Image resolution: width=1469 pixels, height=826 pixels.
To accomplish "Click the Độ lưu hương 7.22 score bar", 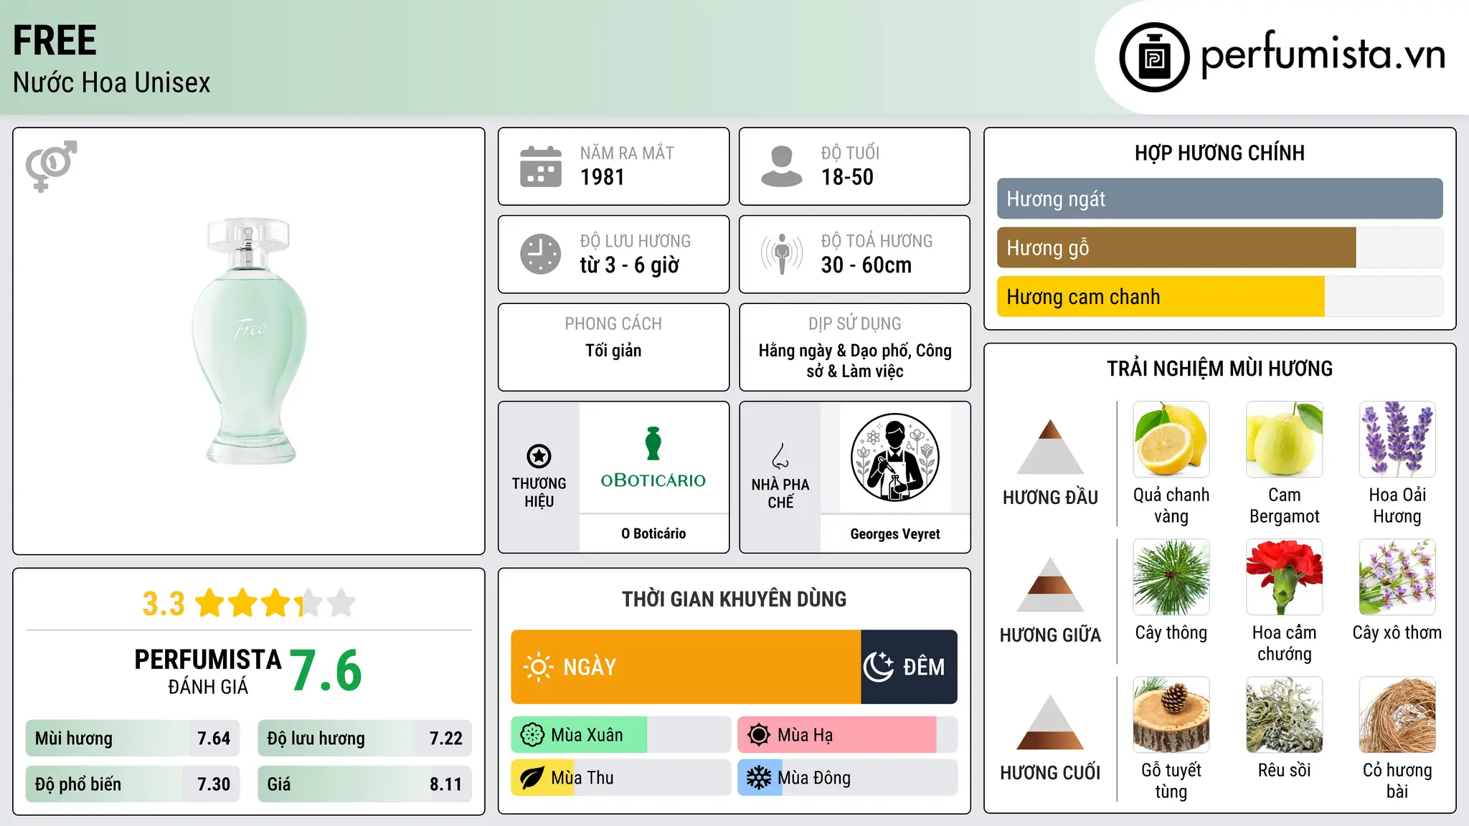I will pos(364,738).
